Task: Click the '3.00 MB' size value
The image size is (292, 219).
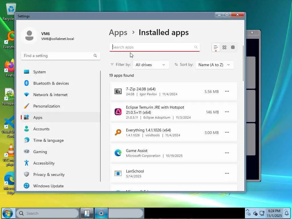Action: pos(212,133)
